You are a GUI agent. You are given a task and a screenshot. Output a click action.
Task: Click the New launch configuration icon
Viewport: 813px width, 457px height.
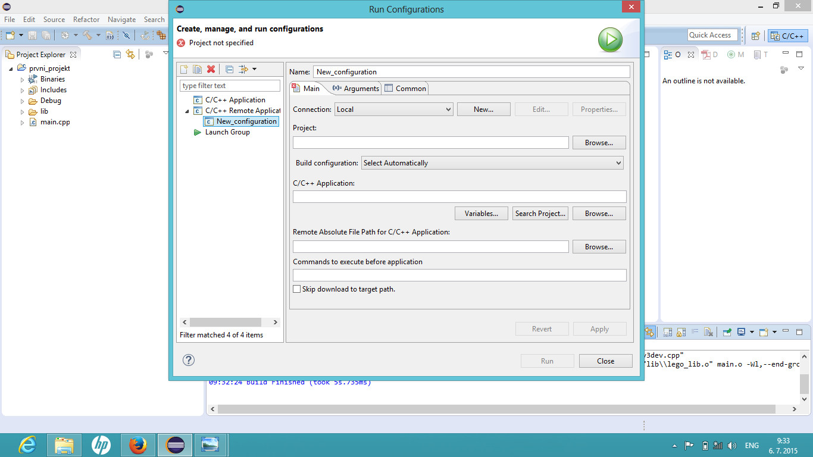coord(185,70)
